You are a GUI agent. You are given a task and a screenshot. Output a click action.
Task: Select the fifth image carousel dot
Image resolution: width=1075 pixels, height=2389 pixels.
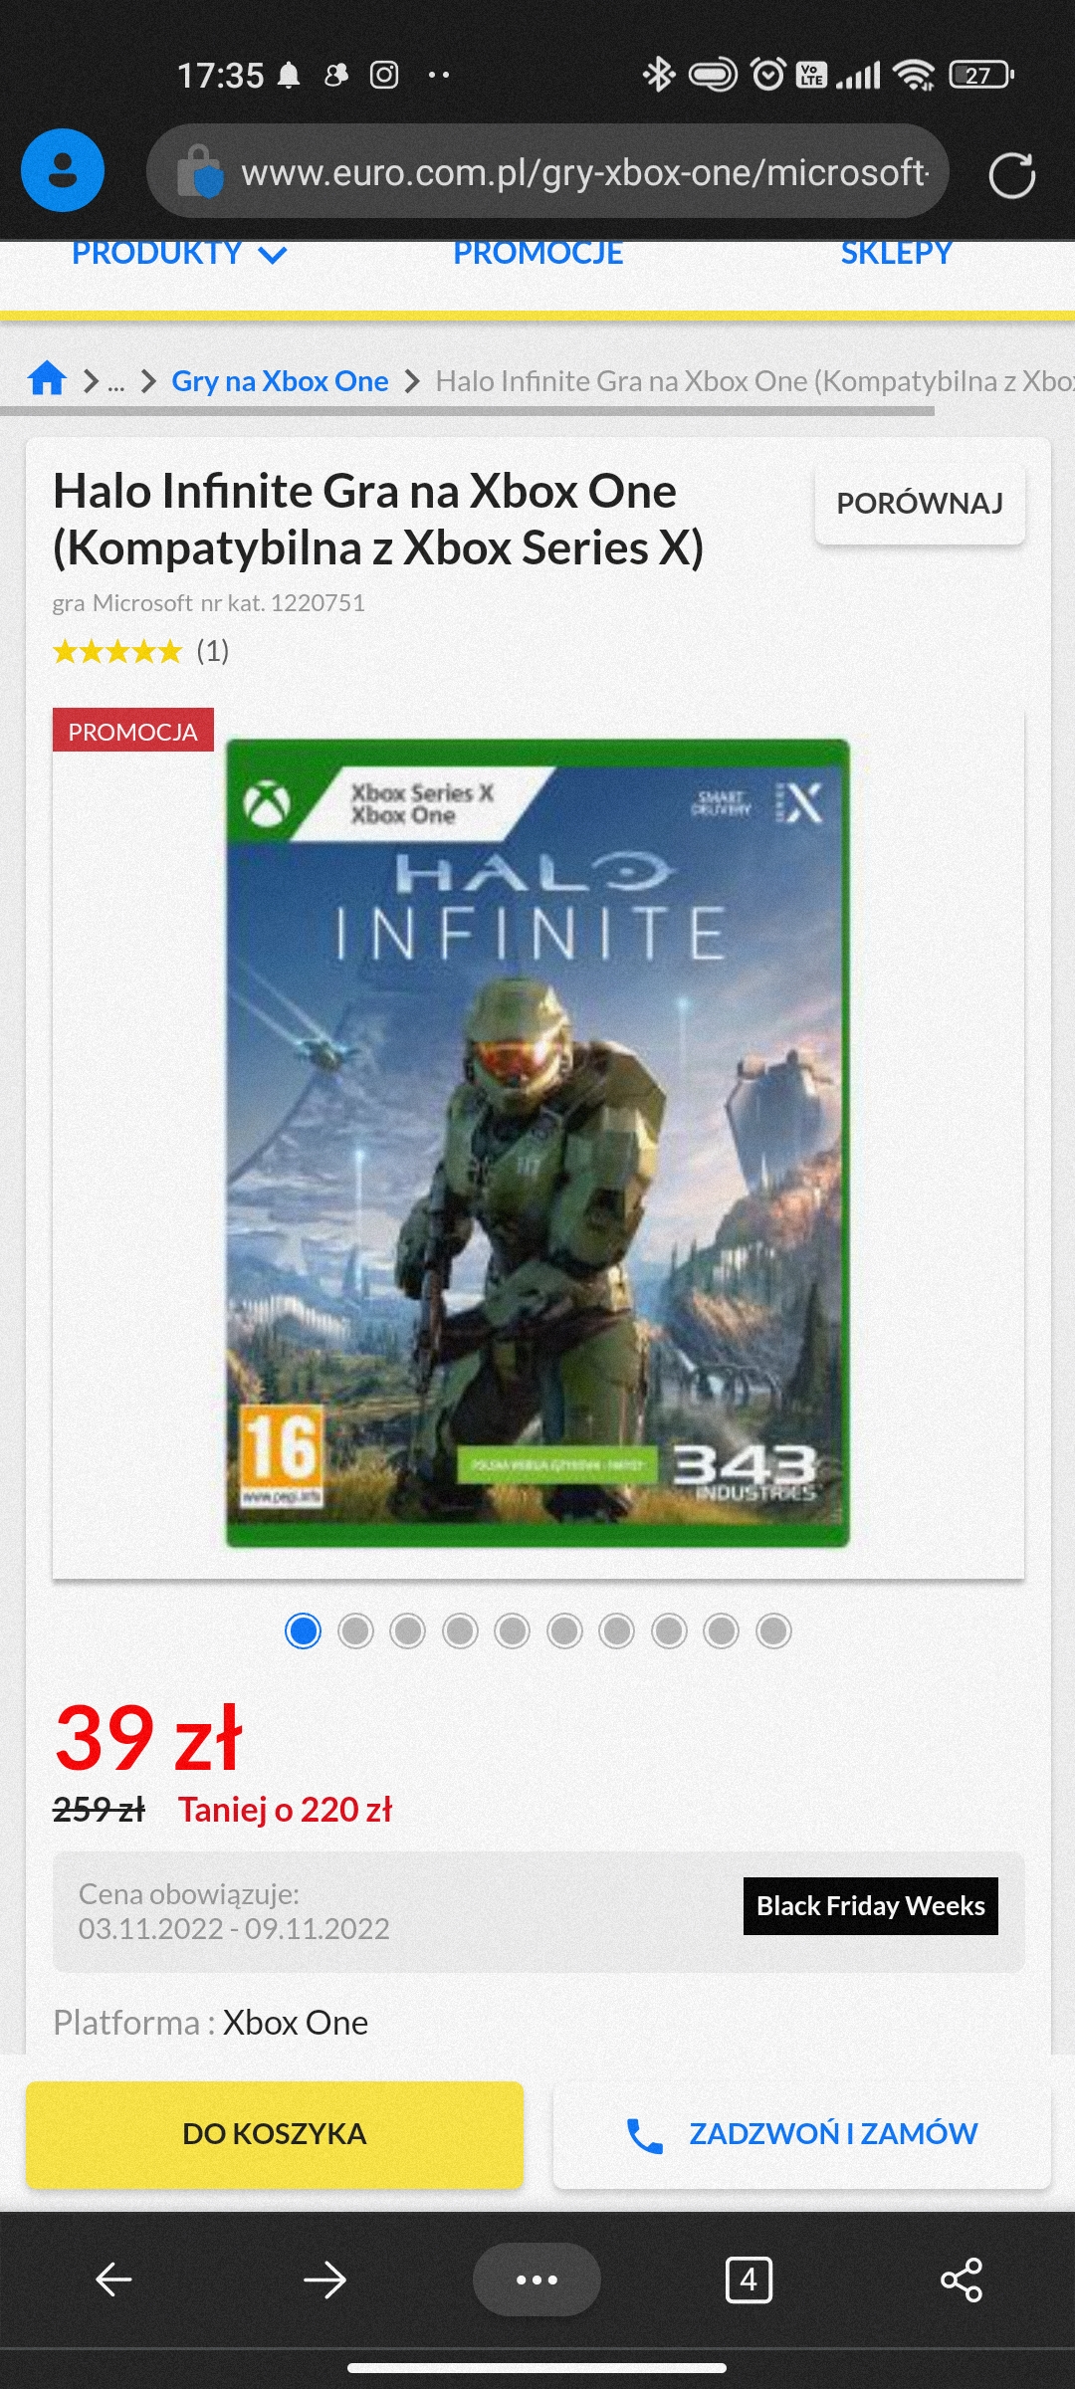pos(513,1630)
